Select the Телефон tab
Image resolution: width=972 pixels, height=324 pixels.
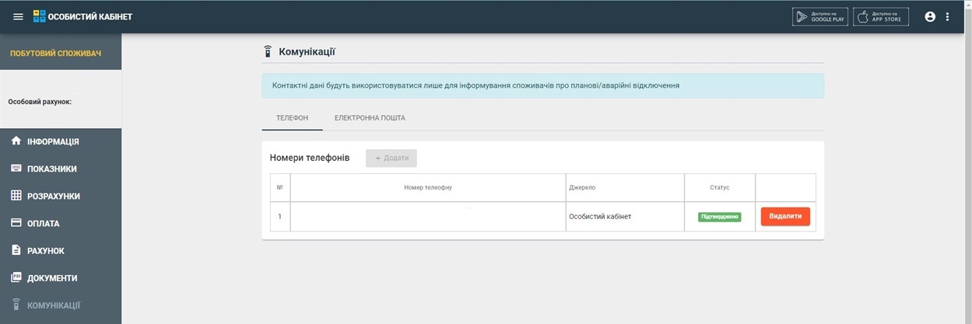pos(293,118)
